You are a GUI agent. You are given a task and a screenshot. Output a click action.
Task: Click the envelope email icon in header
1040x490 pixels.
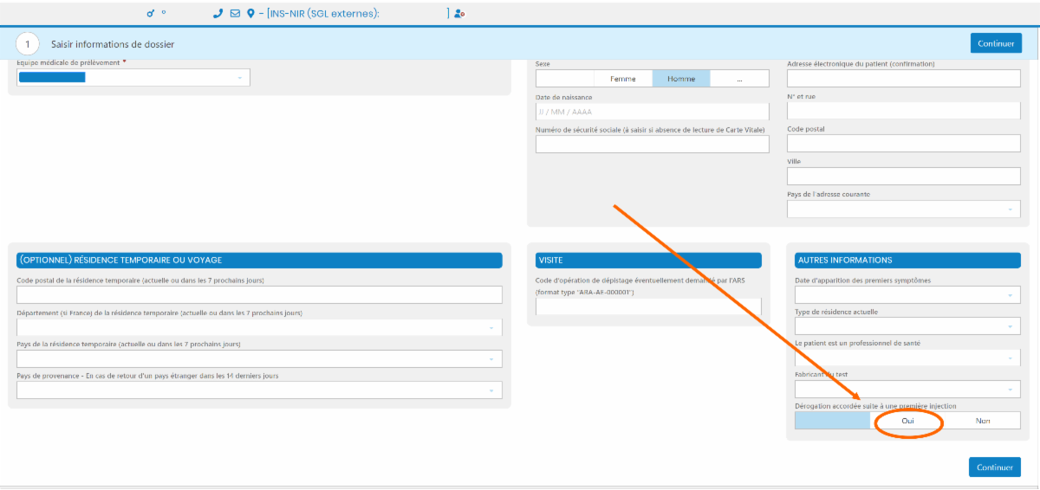235,14
